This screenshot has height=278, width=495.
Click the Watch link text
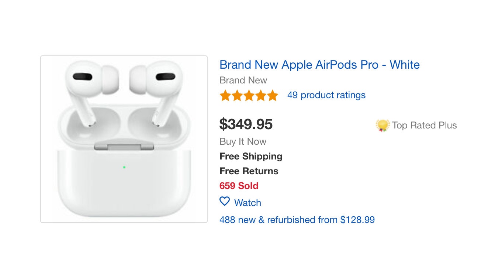tap(247, 203)
